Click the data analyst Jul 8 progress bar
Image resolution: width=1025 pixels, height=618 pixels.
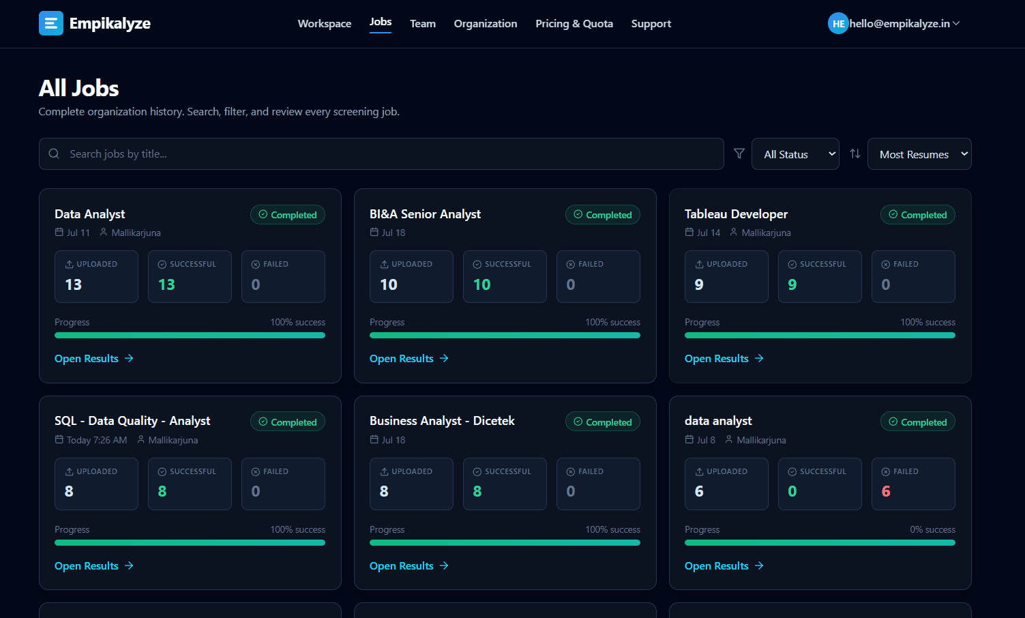[820, 543]
